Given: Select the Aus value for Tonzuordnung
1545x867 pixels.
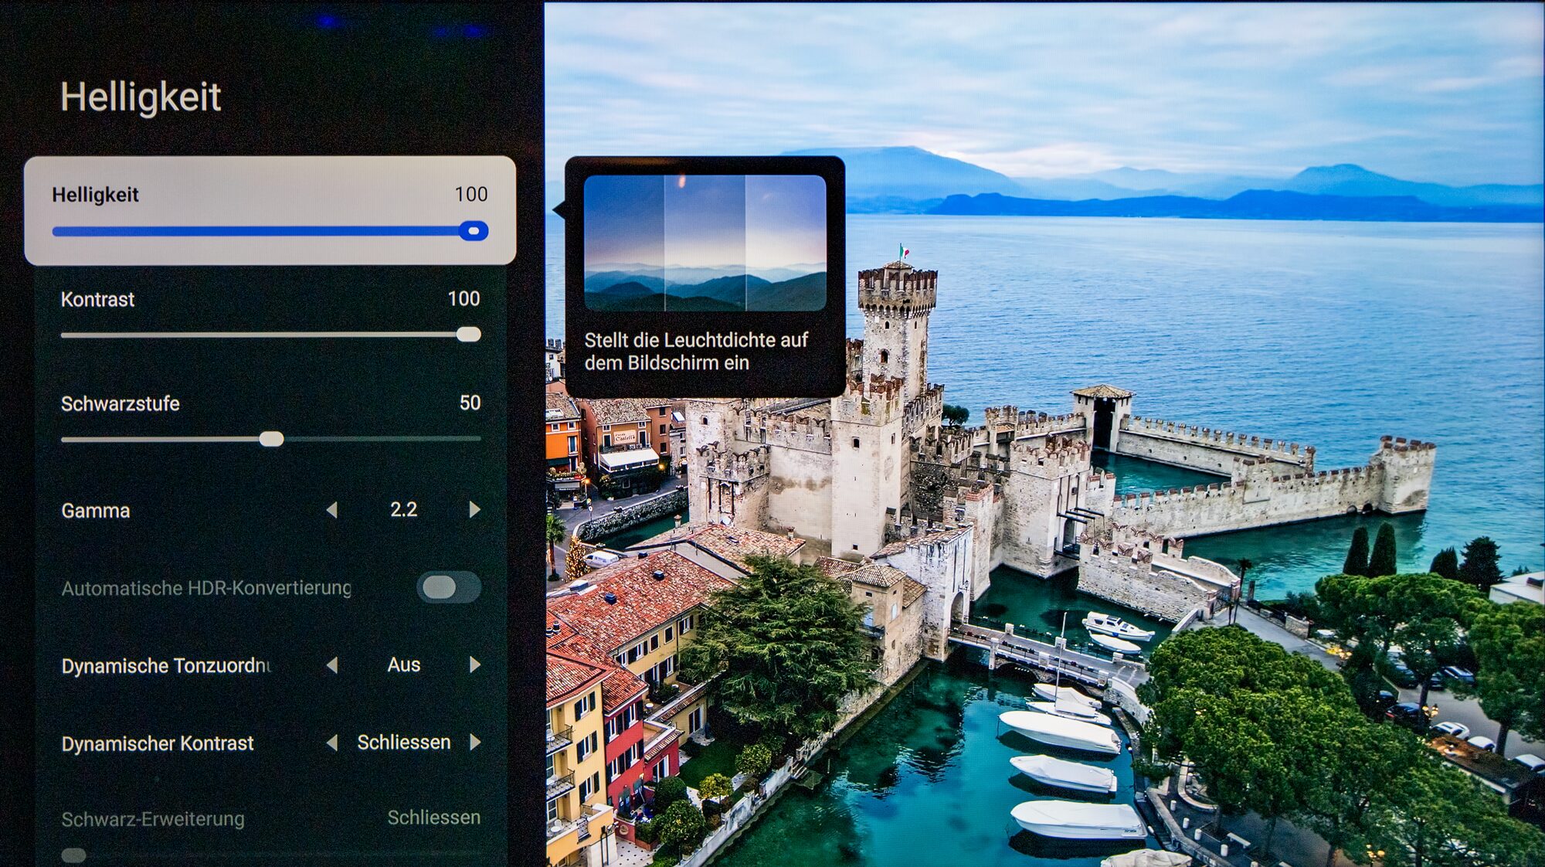Looking at the screenshot, I should tap(403, 665).
